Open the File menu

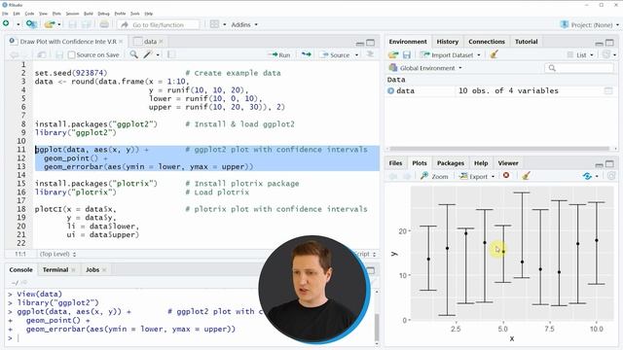click(5, 14)
